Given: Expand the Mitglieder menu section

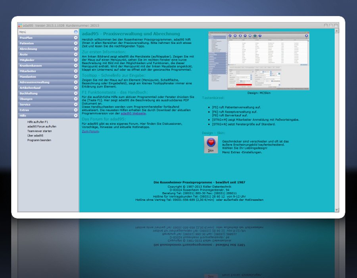Looking at the screenshot, I should coord(48,60).
